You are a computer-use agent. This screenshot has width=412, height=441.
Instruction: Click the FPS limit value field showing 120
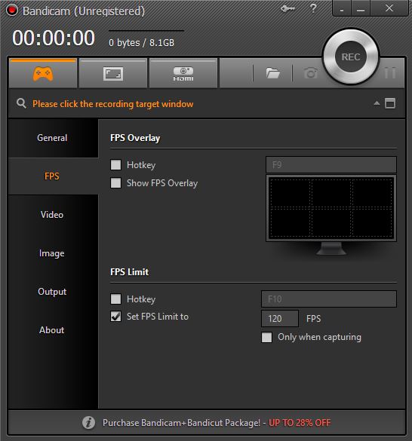tap(280, 319)
